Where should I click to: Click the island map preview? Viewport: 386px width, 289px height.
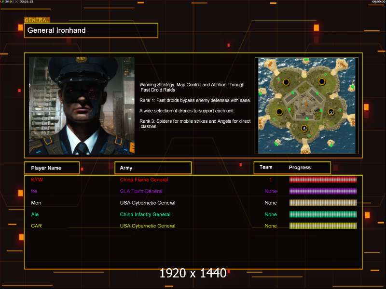point(306,105)
